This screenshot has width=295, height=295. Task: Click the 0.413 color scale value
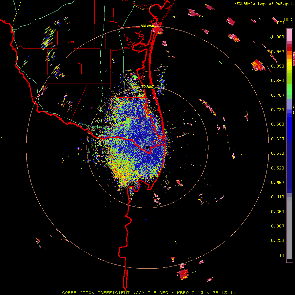(278, 197)
